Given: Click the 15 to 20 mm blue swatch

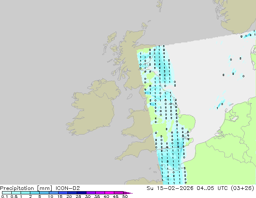Looking at the screenshot, I should coord(63,193).
